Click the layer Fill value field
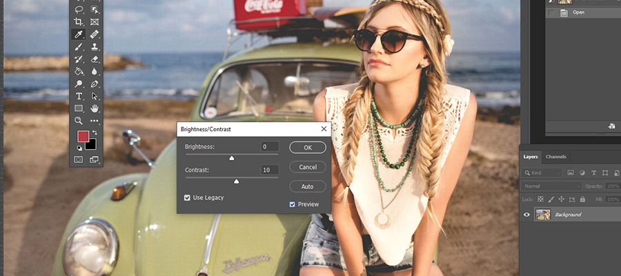 click(613, 199)
